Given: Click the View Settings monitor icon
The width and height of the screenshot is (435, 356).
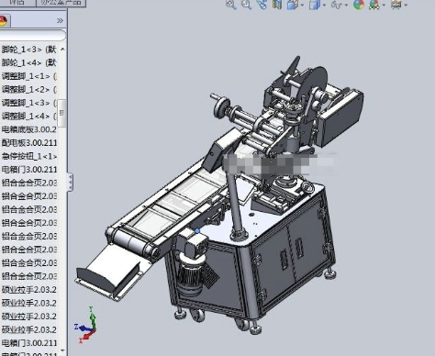Looking at the screenshot, I should [x=396, y=5].
